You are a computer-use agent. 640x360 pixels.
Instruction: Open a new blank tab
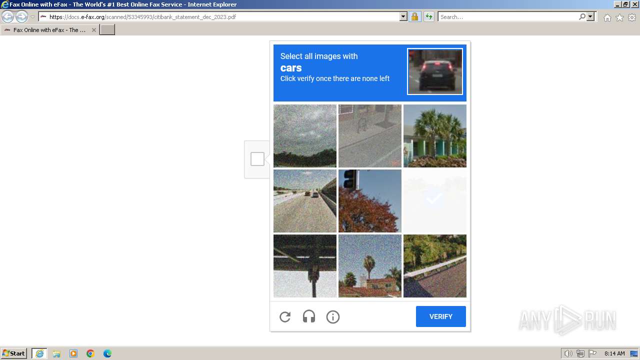click(107, 30)
